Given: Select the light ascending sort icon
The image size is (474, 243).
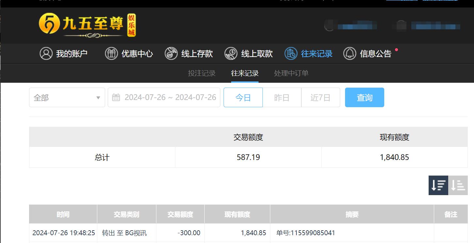Looking at the screenshot, I should click(x=458, y=185).
